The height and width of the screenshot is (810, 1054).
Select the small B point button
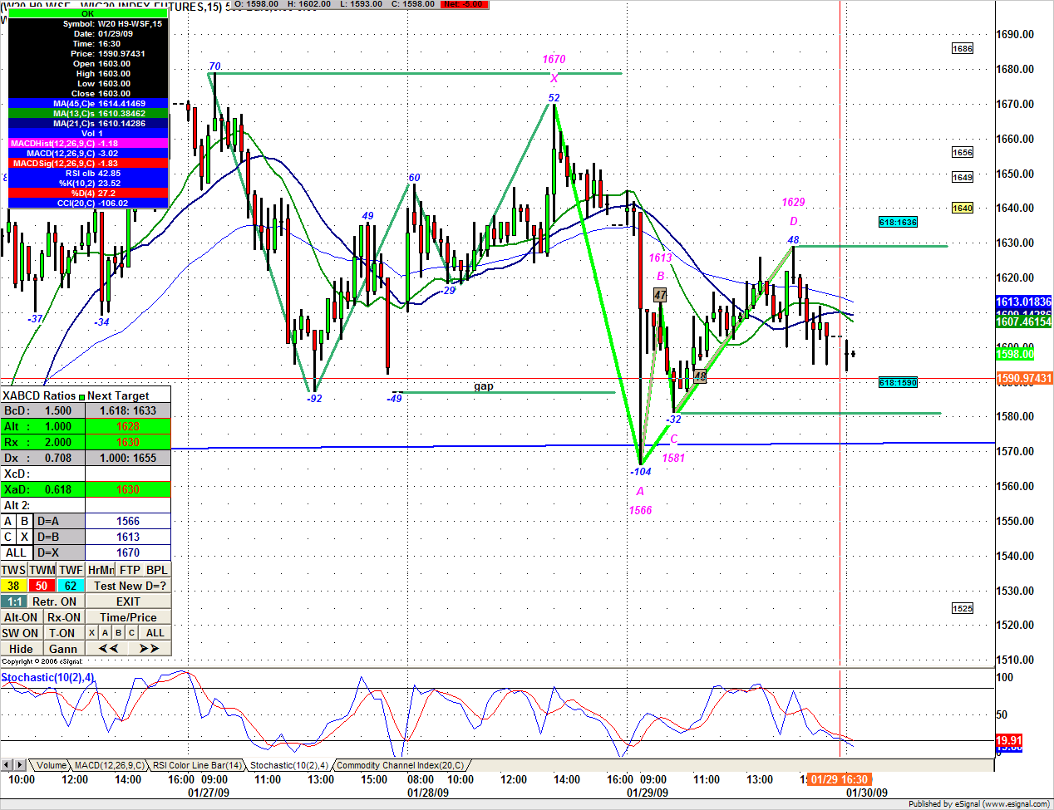click(x=118, y=633)
